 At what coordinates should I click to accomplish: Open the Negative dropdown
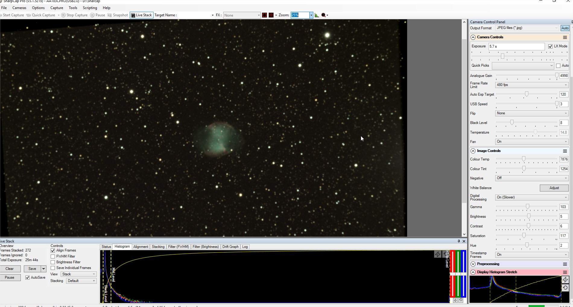pyautogui.click(x=532, y=178)
